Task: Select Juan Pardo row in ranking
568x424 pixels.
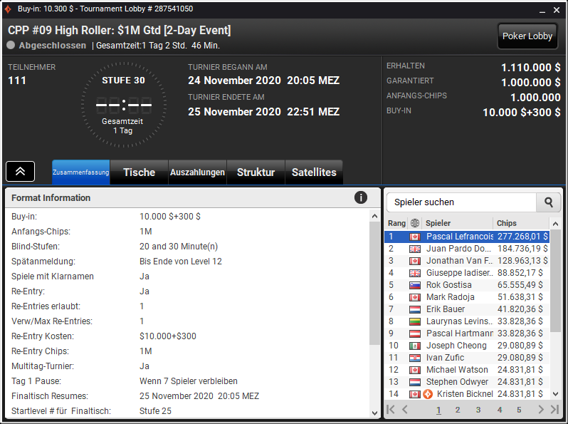Action: pos(467,249)
